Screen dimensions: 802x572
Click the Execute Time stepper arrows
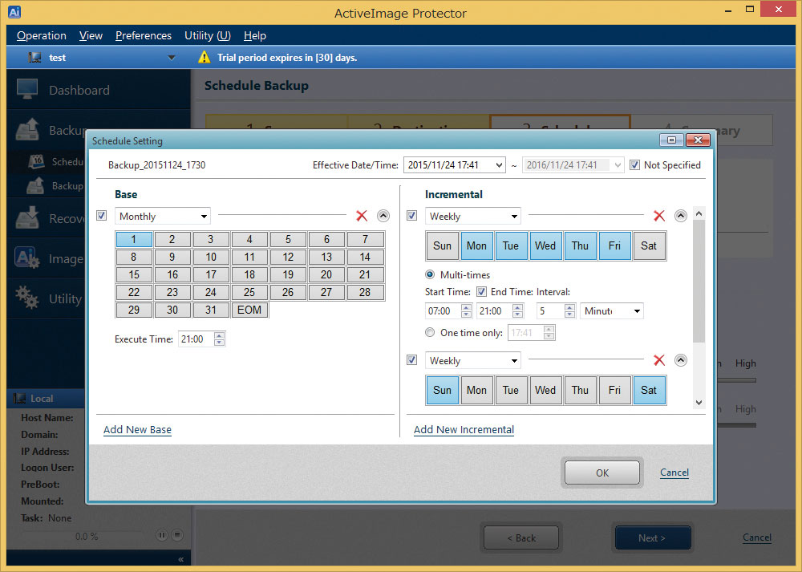[220, 339]
